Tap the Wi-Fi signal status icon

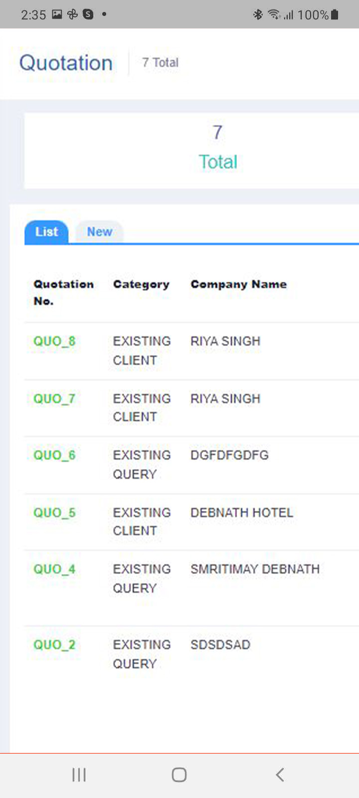274,14
